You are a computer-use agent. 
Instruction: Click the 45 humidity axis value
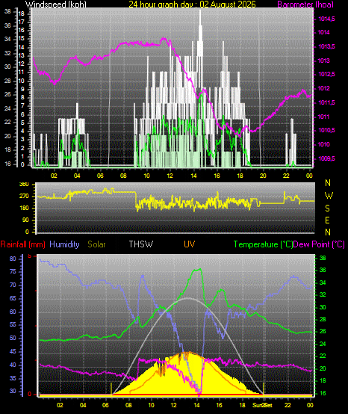[13, 352]
